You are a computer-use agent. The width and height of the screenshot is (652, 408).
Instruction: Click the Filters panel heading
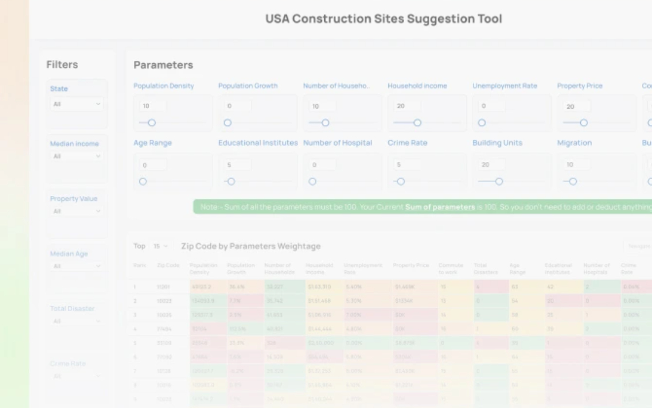[x=62, y=65]
